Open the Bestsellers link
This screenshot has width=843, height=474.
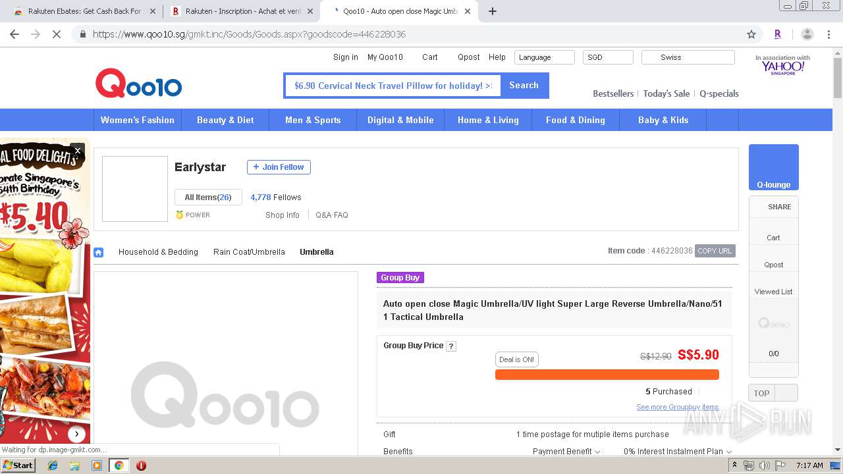pos(613,93)
